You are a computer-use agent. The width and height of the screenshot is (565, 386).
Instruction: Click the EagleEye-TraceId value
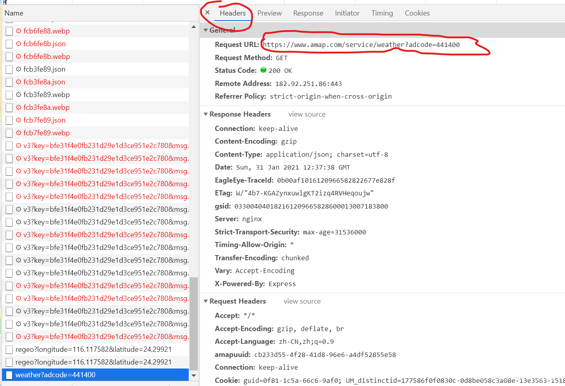(336, 181)
